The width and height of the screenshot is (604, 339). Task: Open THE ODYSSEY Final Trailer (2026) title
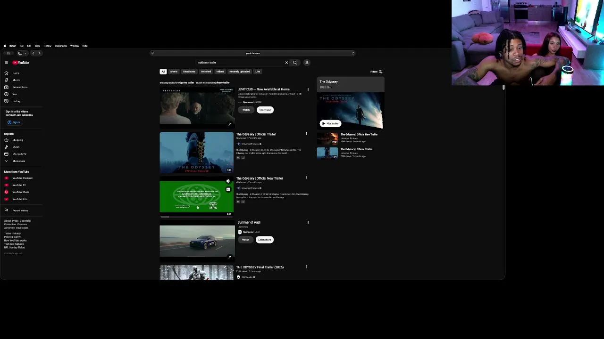tap(260, 267)
